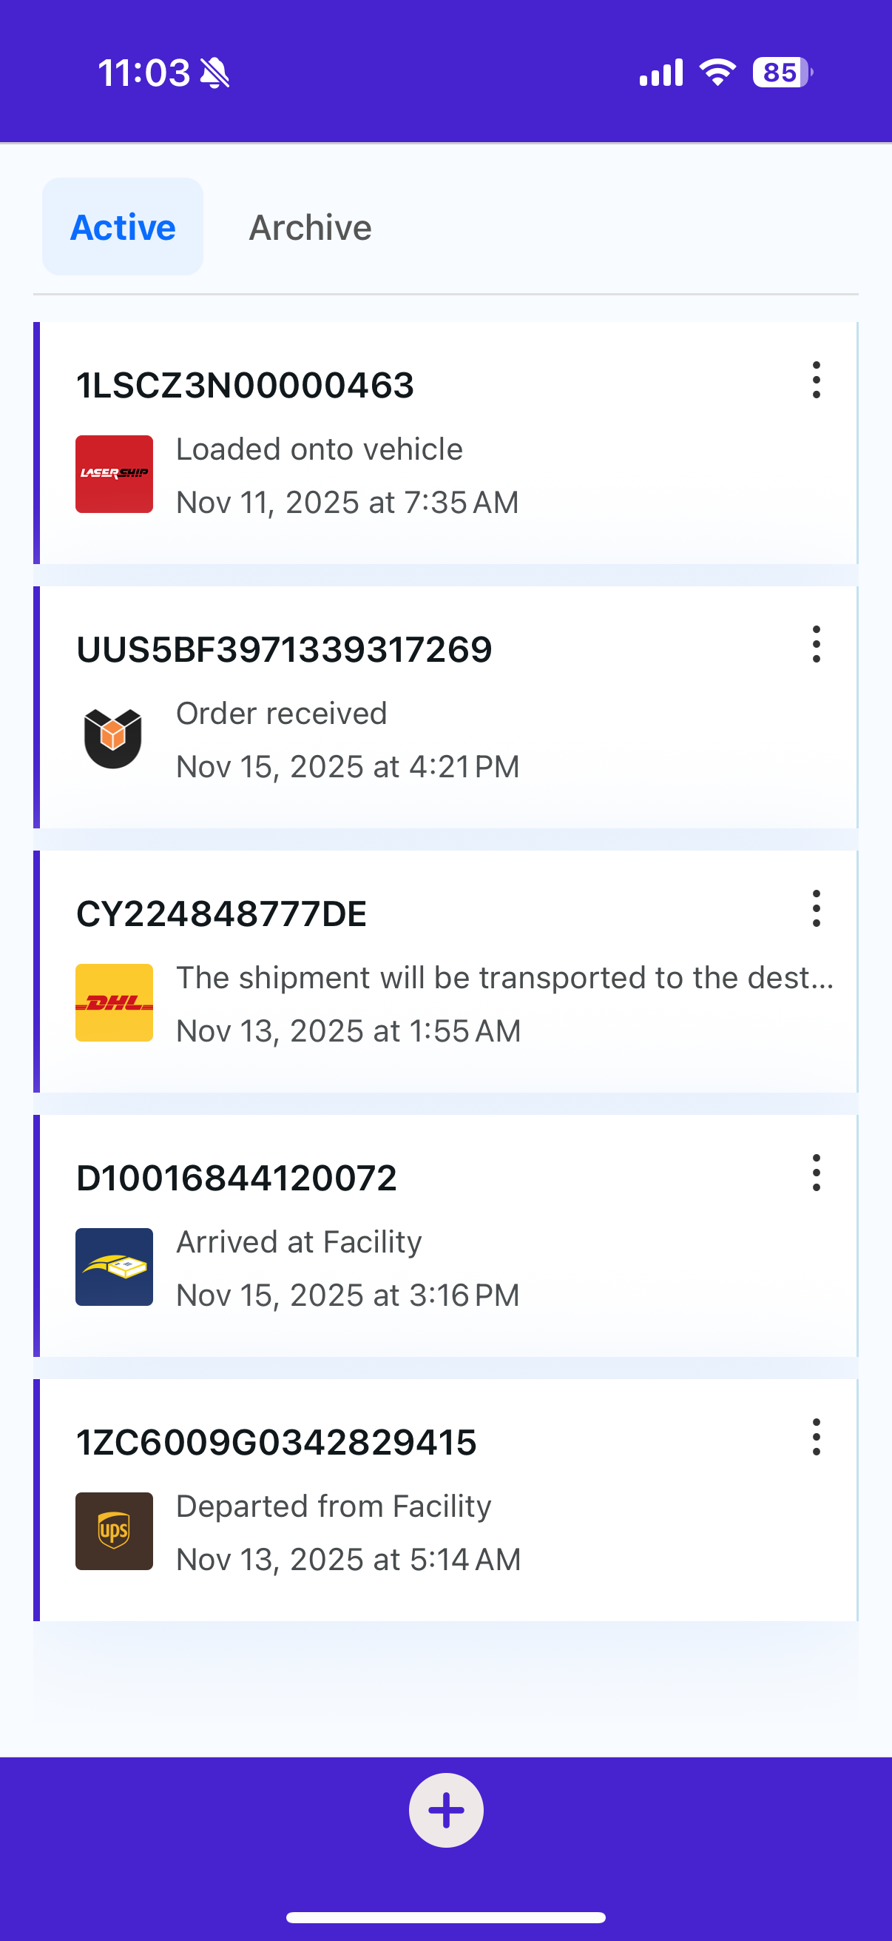Tap the "Departed from Facility" status text
This screenshot has width=892, height=1941.
point(334,1506)
